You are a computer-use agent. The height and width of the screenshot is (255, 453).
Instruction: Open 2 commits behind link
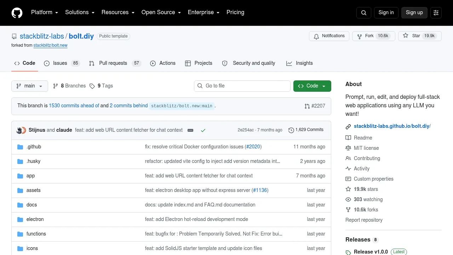tap(129, 106)
